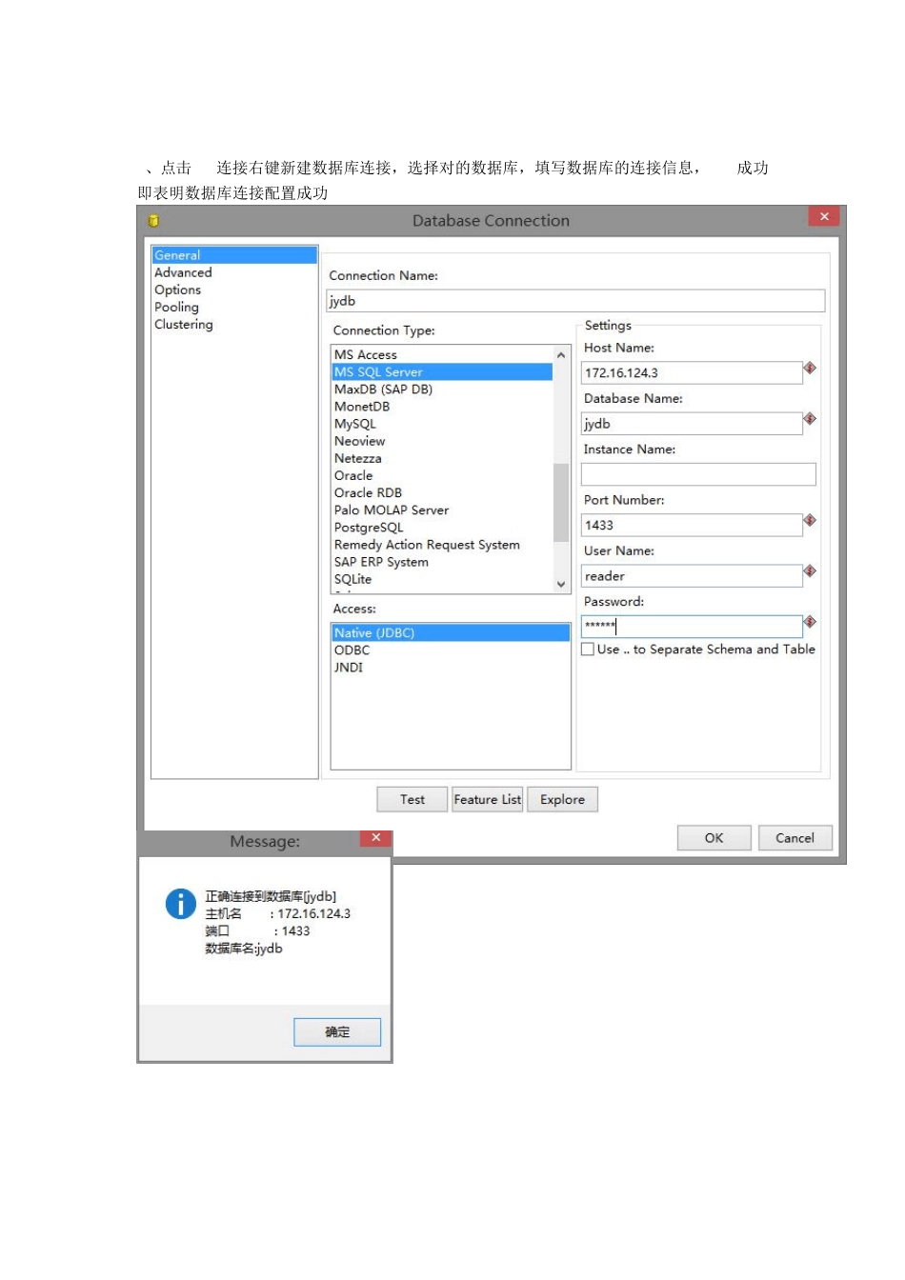The width and height of the screenshot is (905, 1280).
Task: Click the Database Name input field
Action: pyautogui.click(x=692, y=424)
